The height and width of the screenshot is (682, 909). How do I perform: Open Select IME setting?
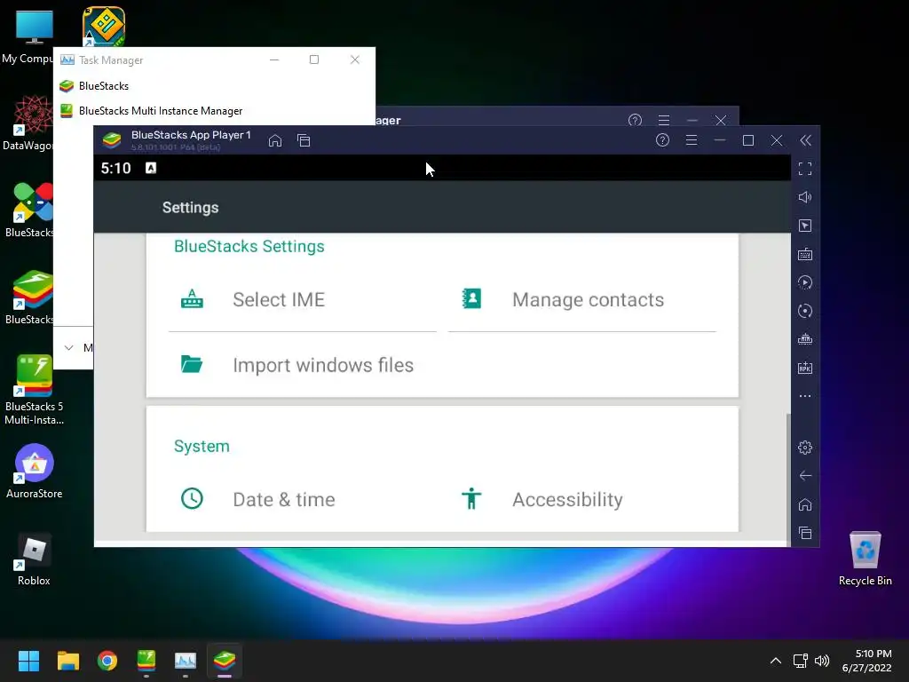(302, 300)
